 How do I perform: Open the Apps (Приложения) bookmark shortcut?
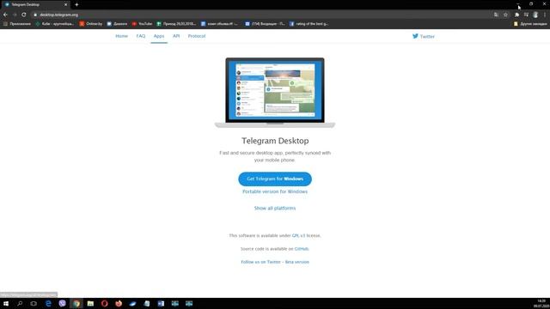[x=17, y=24]
